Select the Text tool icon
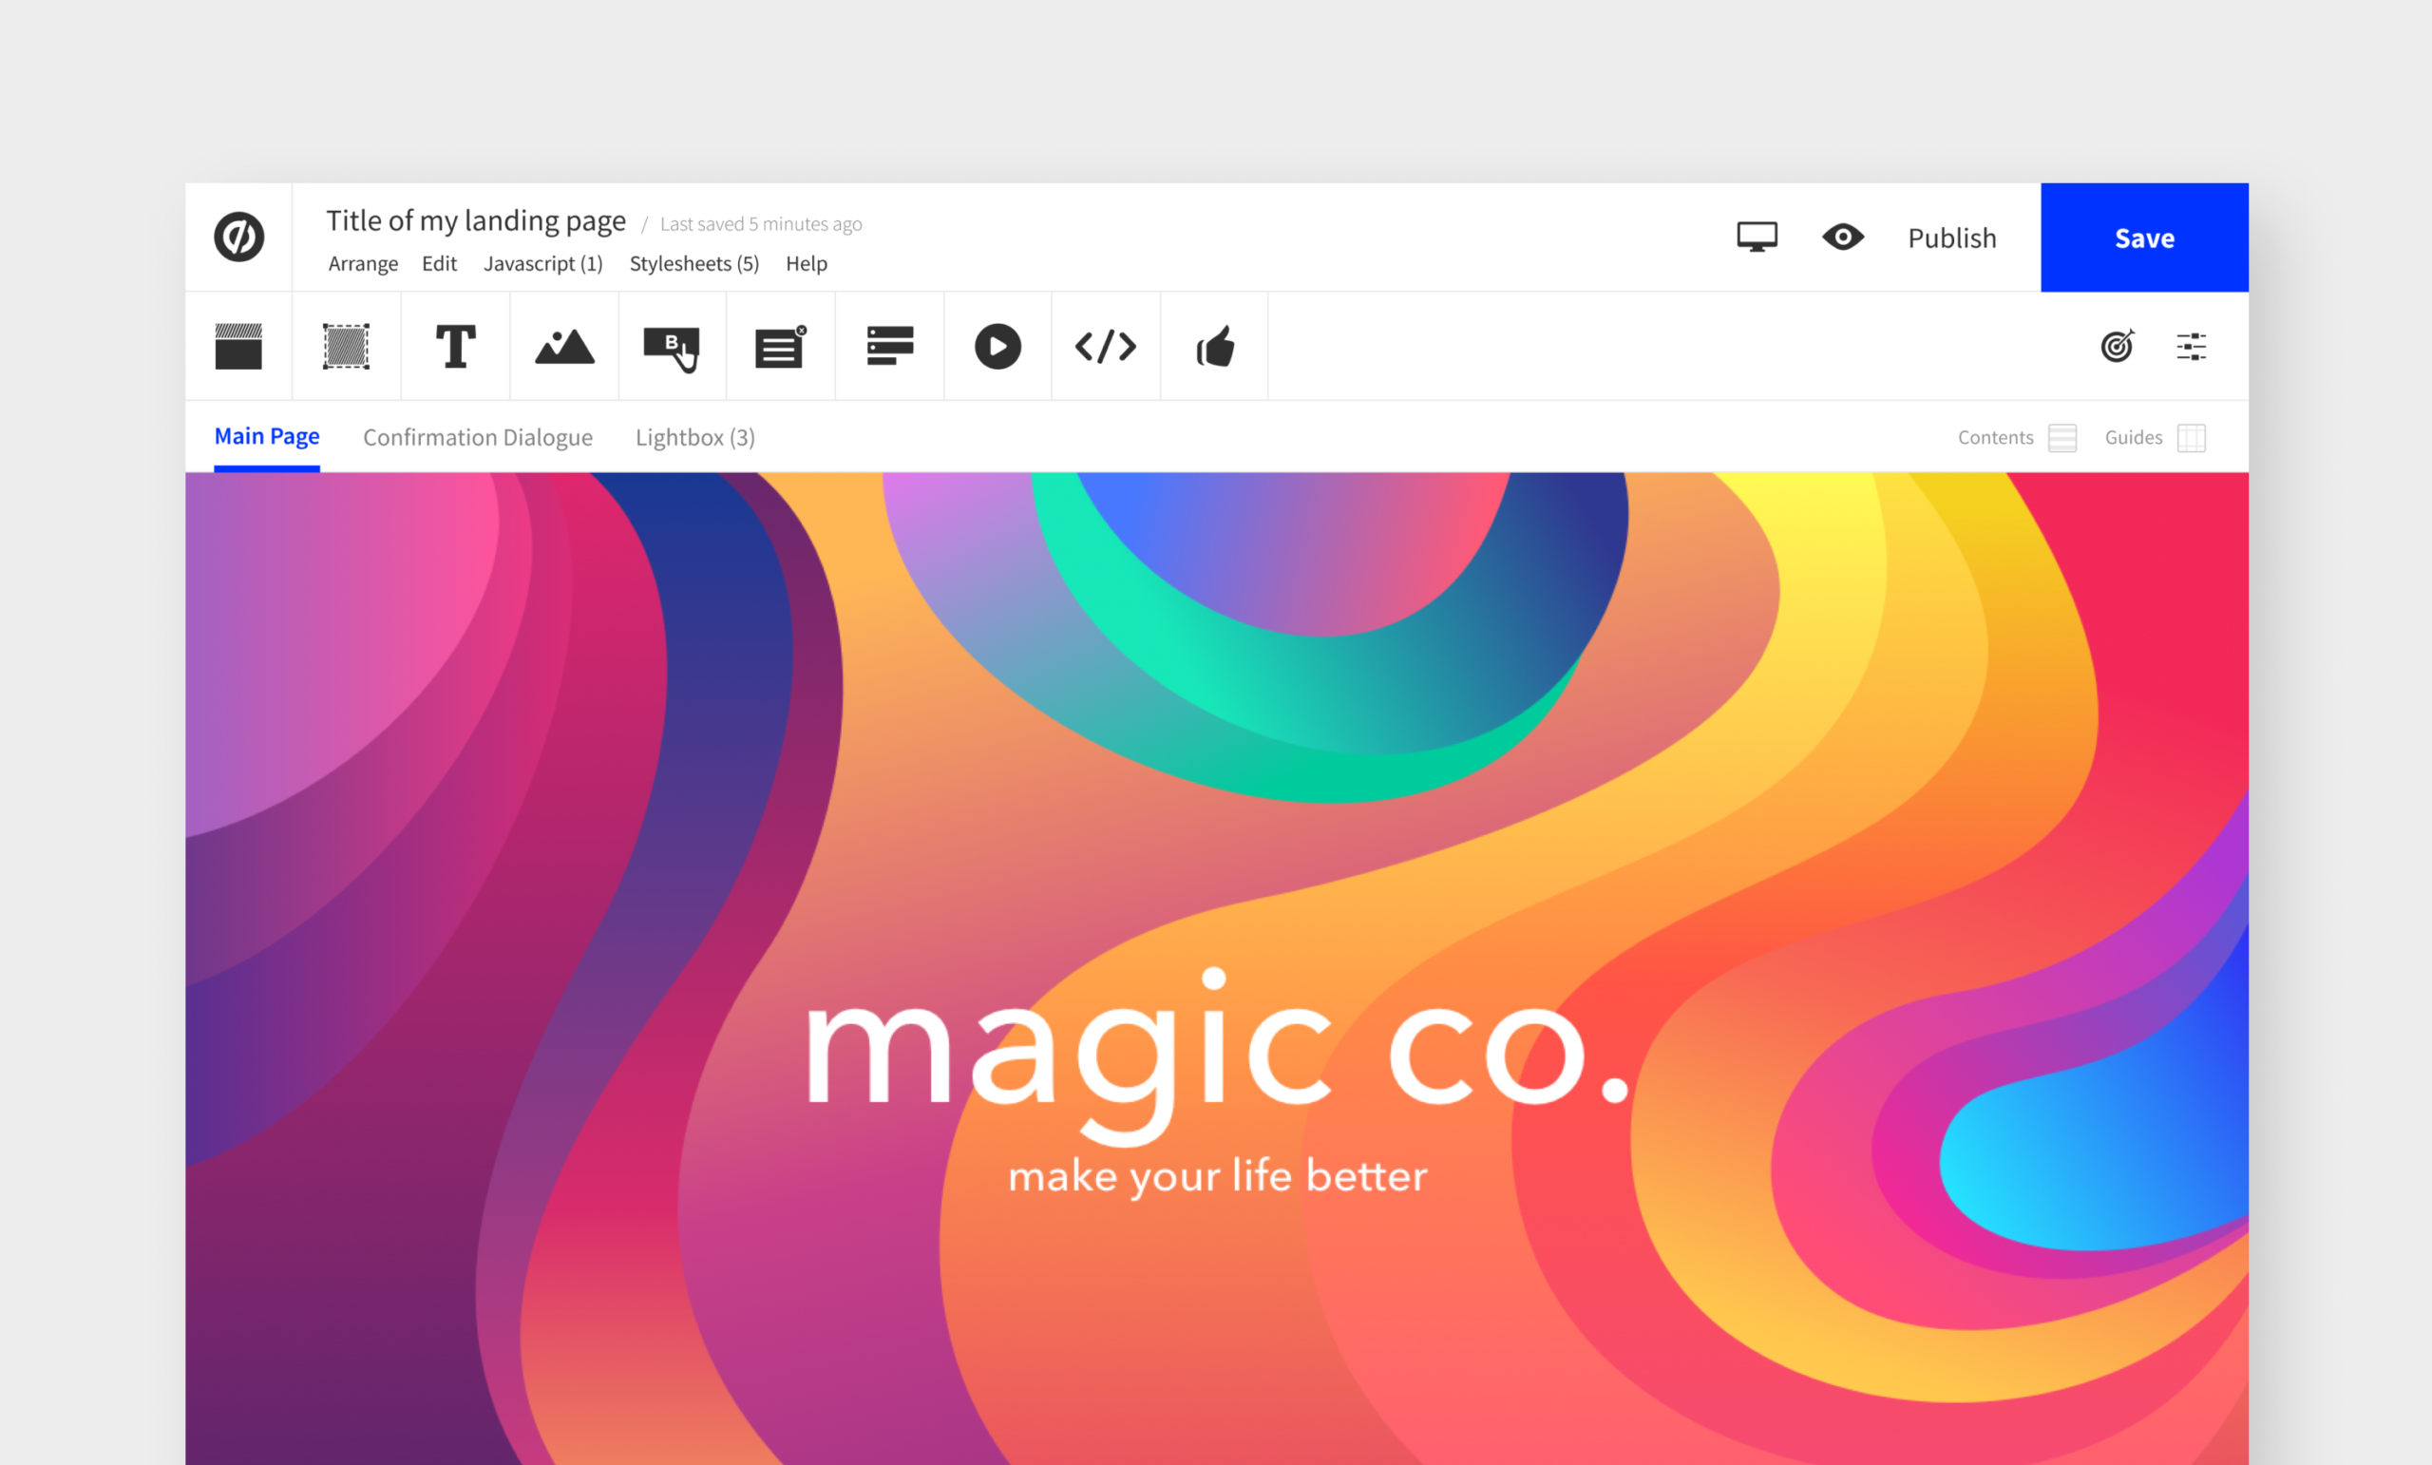 (455, 347)
